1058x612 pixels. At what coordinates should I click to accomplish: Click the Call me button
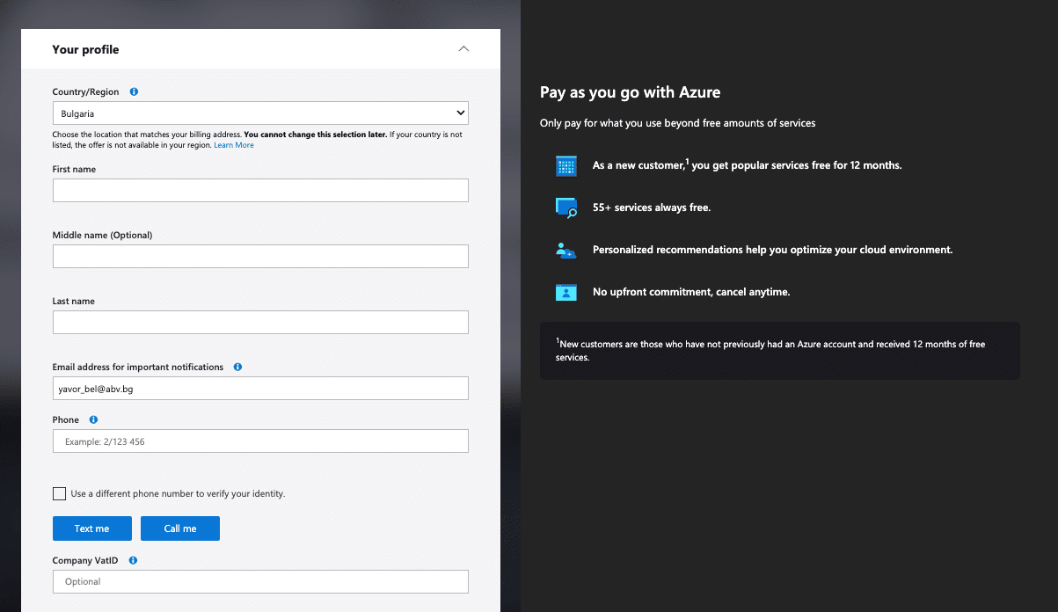coord(180,528)
